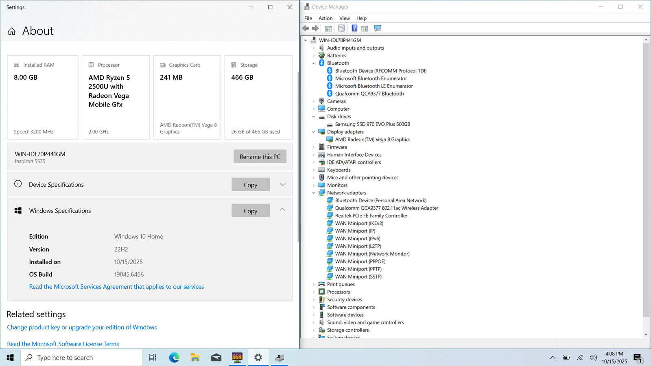Open Device Manager's File menu
This screenshot has width=651, height=366.
[x=308, y=18]
